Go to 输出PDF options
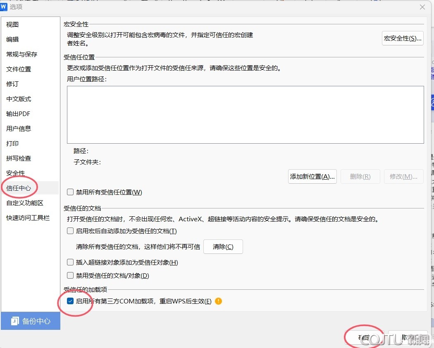434x348 pixels. click(18, 114)
